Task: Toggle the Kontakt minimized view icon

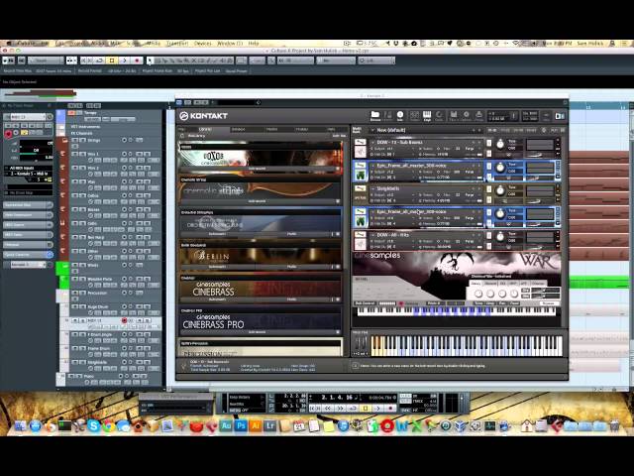Action: [x=546, y=116]
